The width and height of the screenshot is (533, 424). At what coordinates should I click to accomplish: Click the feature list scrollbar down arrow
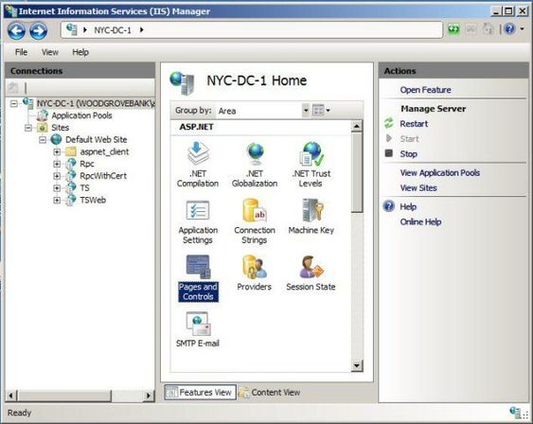pos(357,365)
